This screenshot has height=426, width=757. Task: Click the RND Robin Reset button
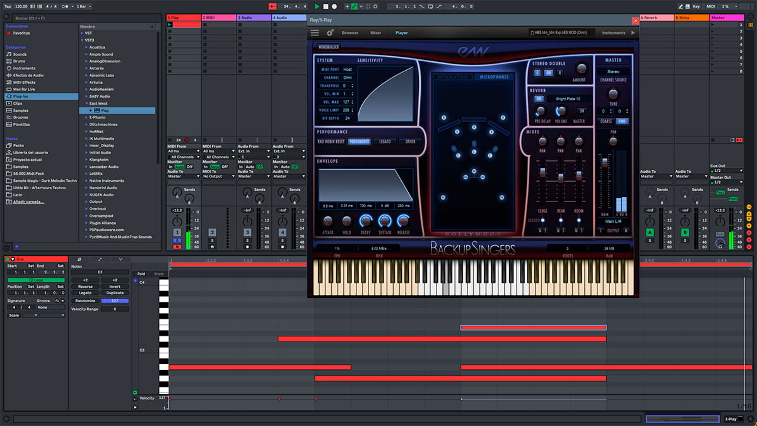[x=331, y=141]
